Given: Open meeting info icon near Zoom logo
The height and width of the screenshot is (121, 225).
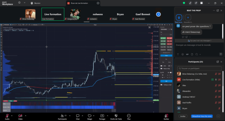Looking at the screenshot, I should point(19,3).
